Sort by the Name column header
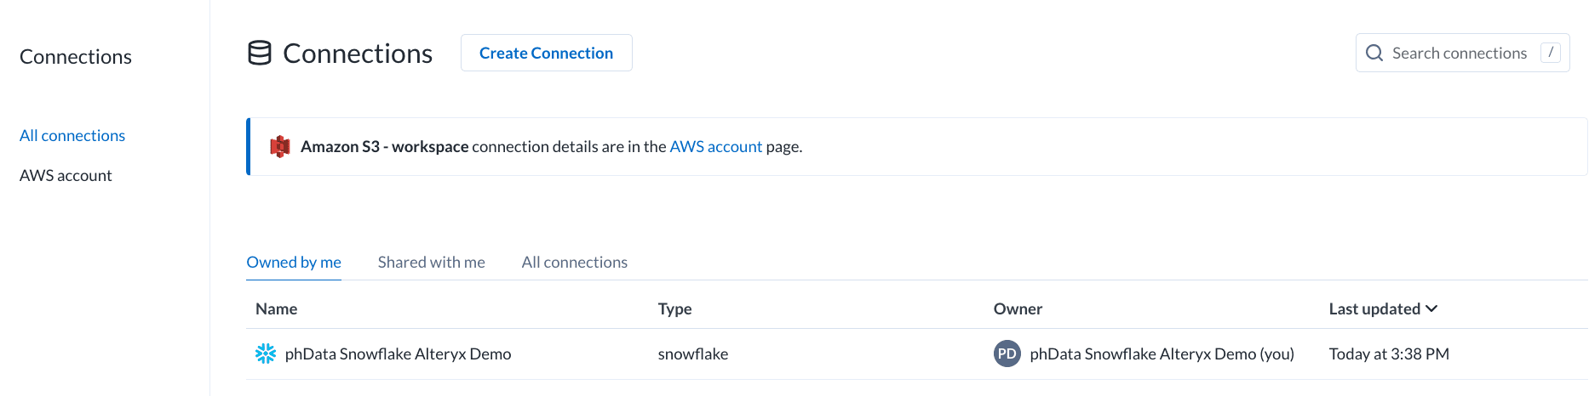 (x=276, y=308)
